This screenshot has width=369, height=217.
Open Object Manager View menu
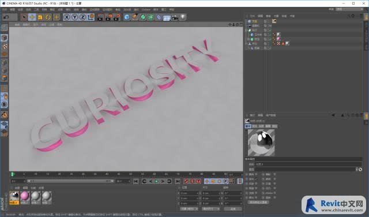268,16
